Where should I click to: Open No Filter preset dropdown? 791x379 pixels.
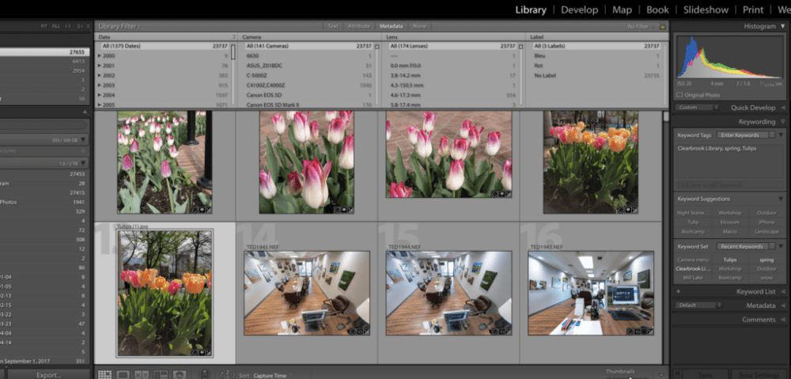642,26
